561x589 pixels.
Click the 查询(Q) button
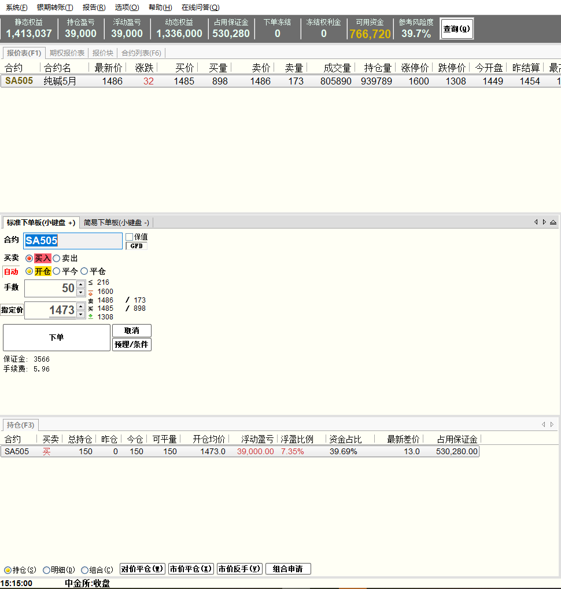tap(457, 29)
